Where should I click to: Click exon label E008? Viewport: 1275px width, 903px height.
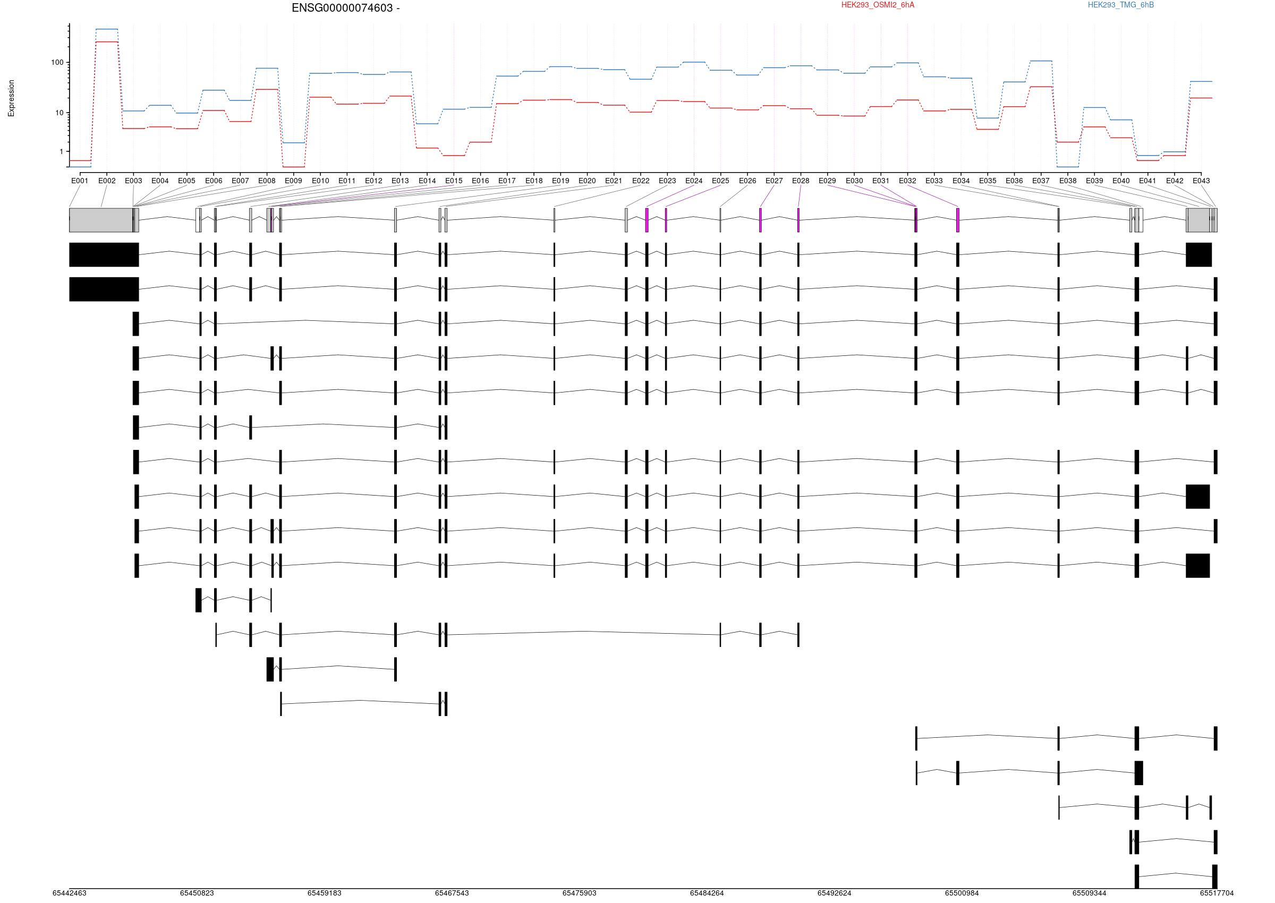pyautogui.click(x=266, y=181)
